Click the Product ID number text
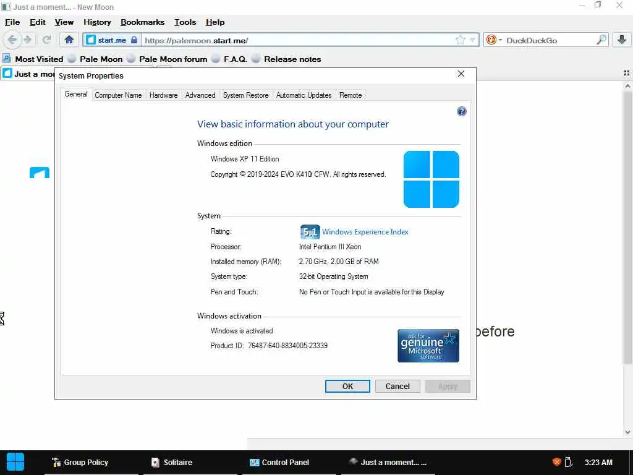The image size is (633, 475). pyautogui.click(x=287, y=346)
